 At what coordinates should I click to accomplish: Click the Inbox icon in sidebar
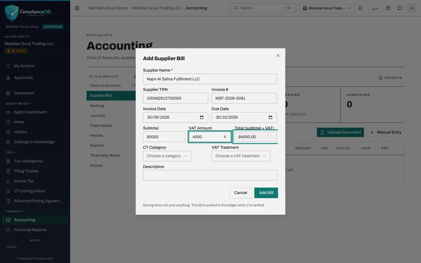pyautogui.click(x=8, y=122)
